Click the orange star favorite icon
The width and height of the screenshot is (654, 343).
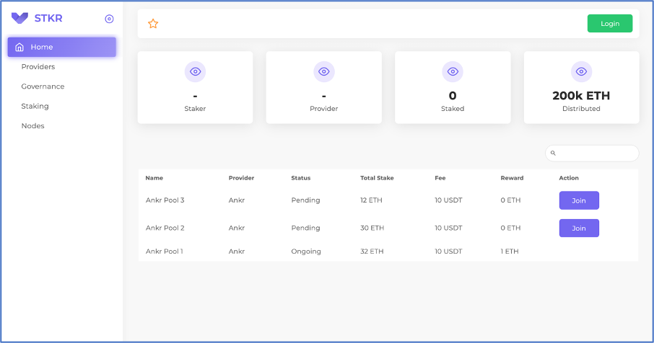(x=153, y=24)
